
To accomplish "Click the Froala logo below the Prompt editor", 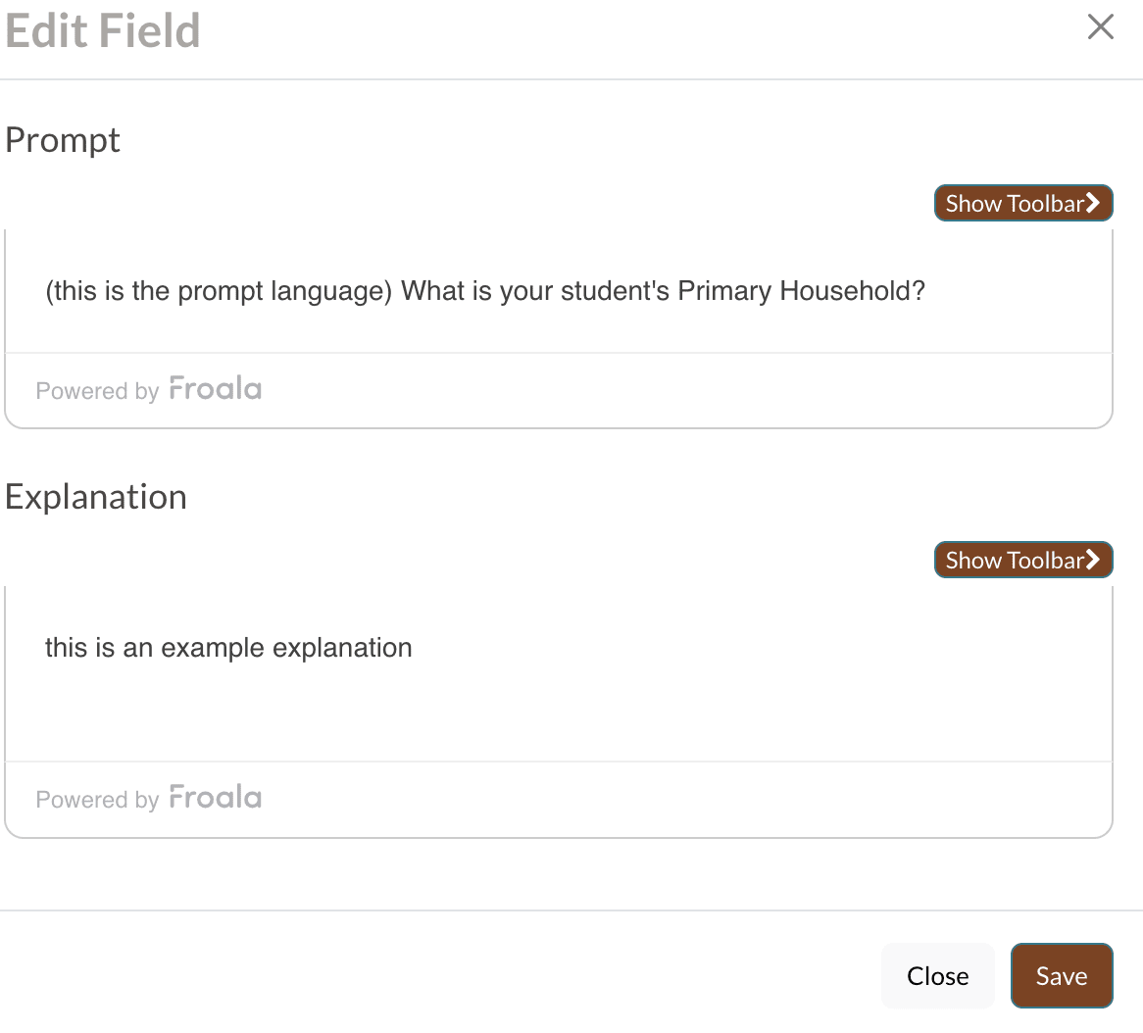I will (216, 389).
